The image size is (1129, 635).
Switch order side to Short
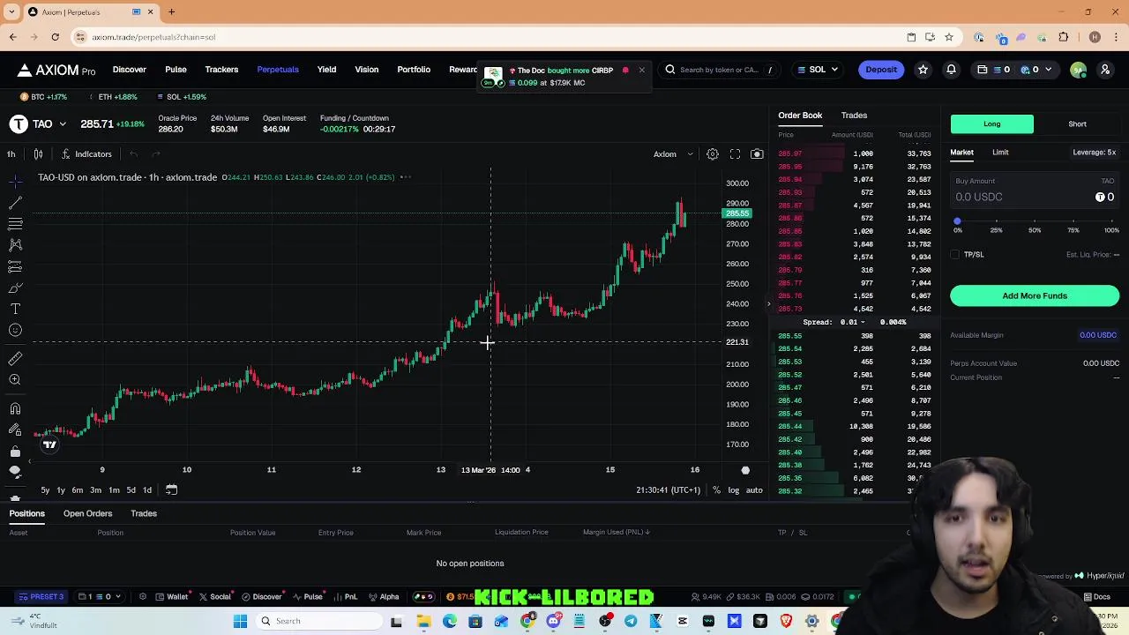[x=1077, y=124]
